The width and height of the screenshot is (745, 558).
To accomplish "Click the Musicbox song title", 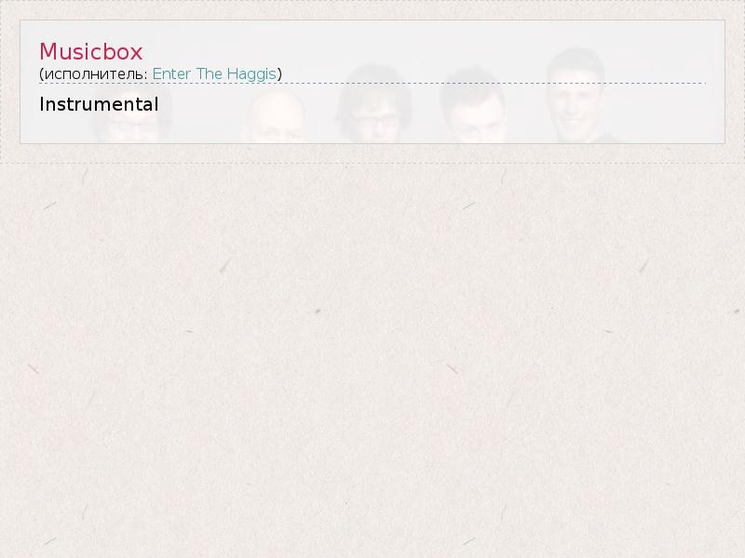I will (90, 52).
